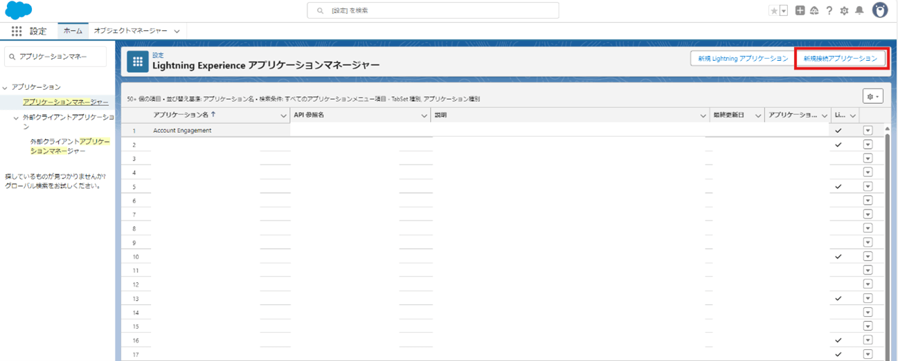This screenshot has width=898, height=361.
Task: Click the row number 11 cell
Action: pyautogui.click(x=134, y=270)
